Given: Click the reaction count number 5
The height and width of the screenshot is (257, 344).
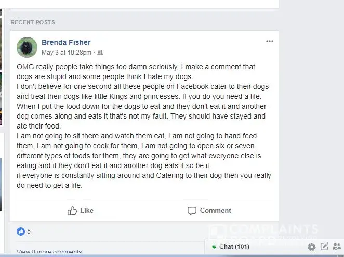Looking at the screenshot, I should (29, 232).
